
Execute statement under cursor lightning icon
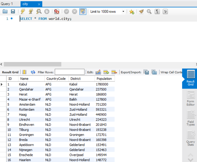(x=31, y=12)
